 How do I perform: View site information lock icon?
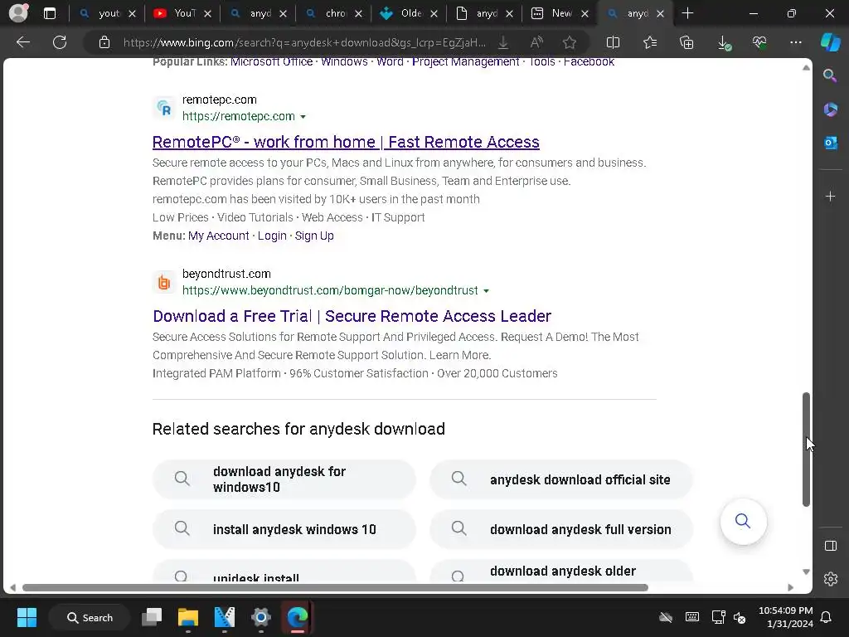pyautogui.click(x=104, y=42)
